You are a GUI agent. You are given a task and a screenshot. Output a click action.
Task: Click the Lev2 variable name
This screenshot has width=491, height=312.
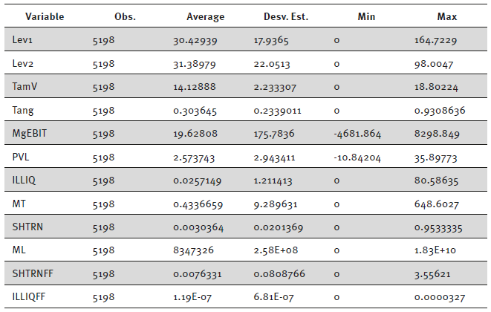point(24,64)
